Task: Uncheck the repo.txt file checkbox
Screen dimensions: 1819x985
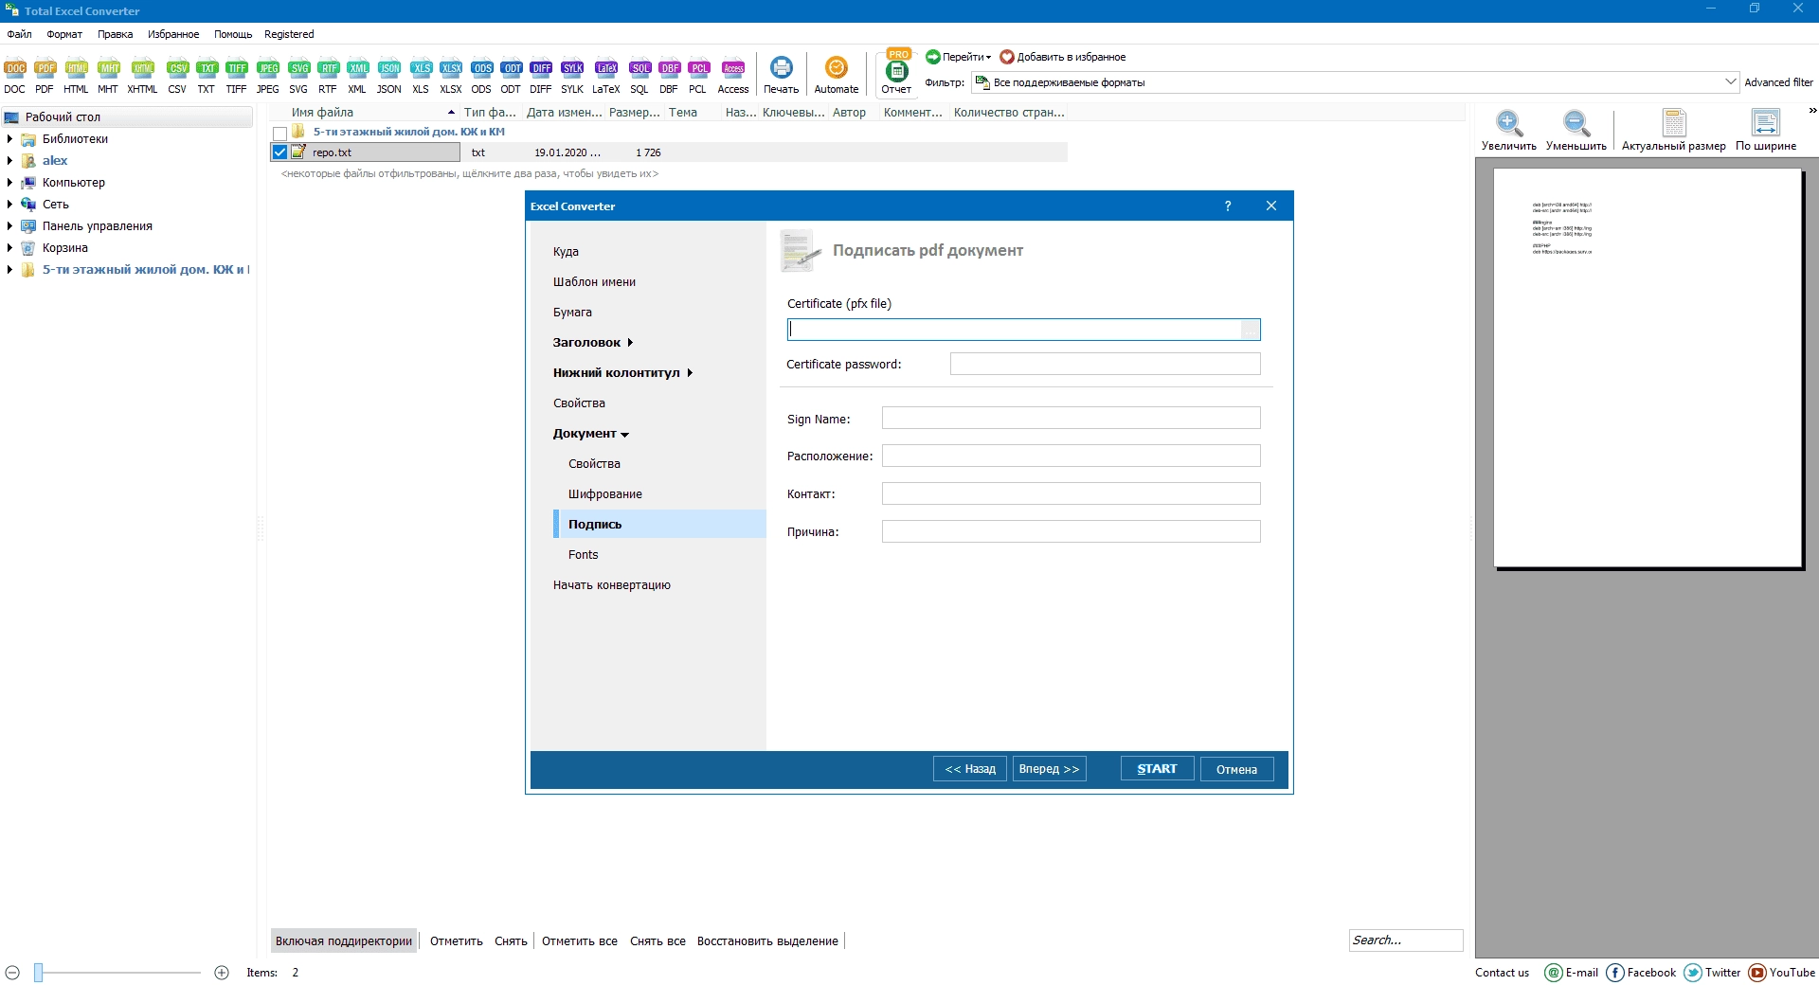Action: (x=279, y=152)
